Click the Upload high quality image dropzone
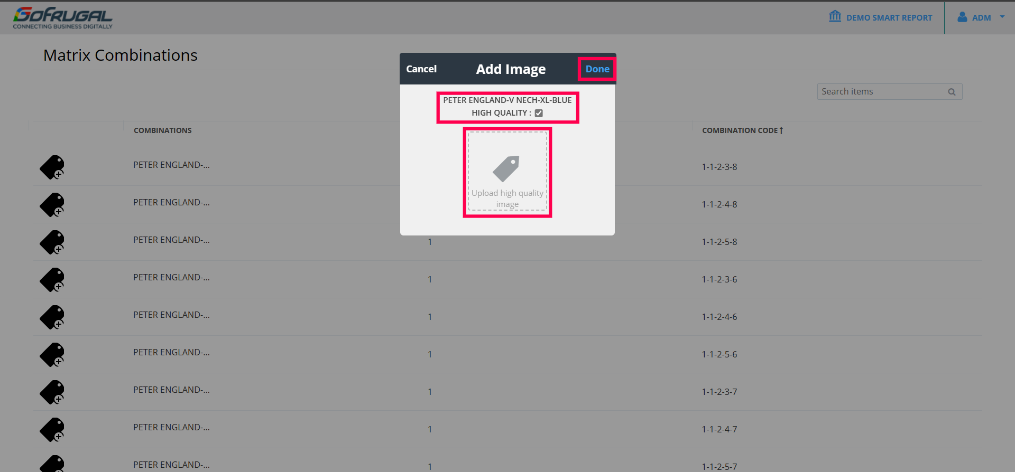Image resolution: width=1015 pixels, height=472 pixels. tap(508, 171)
